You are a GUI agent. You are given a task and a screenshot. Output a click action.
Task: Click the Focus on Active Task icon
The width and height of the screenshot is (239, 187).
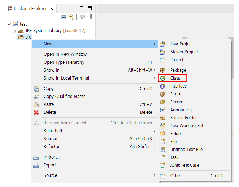(83, 17)
